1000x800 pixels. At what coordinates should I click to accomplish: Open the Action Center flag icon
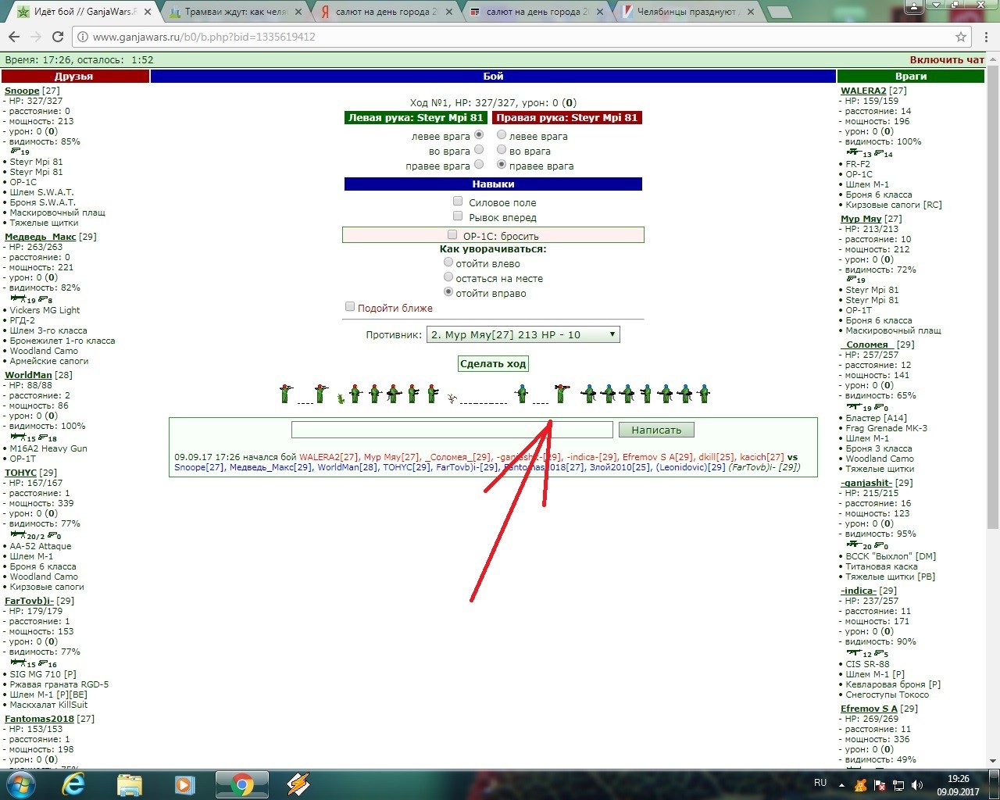pyautogui.click(x=880, y=785)
